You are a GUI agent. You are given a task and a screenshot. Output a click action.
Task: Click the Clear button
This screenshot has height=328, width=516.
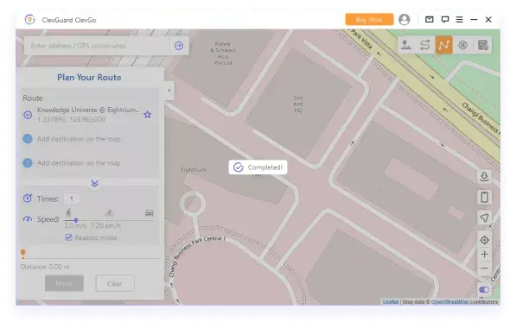coord(115,283)
